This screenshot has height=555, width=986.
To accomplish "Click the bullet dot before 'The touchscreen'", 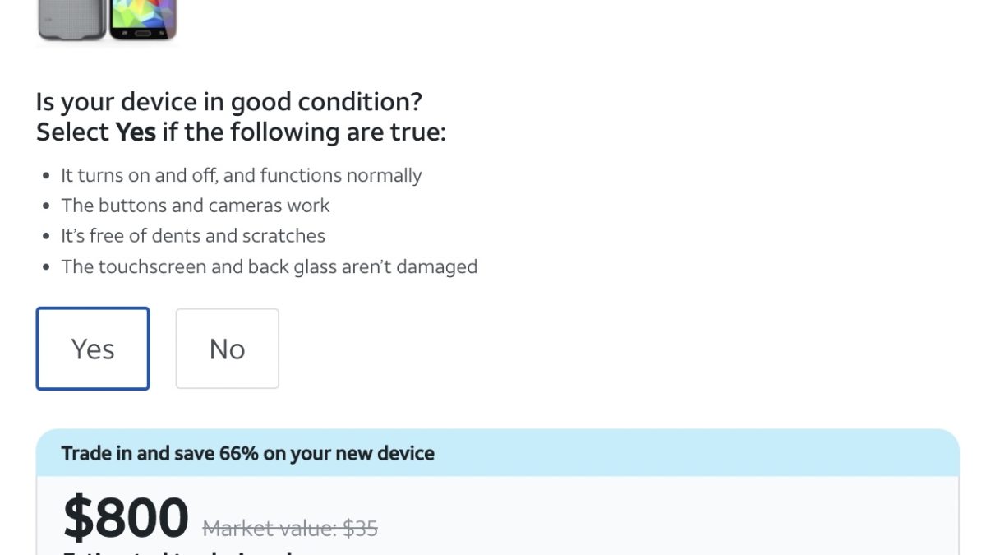I will click(45, 267).
